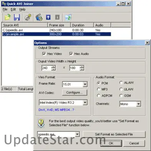Click the lightbulb tip icon in Options
This screenshot has width=151, height=151.
[x=41, y=123]
